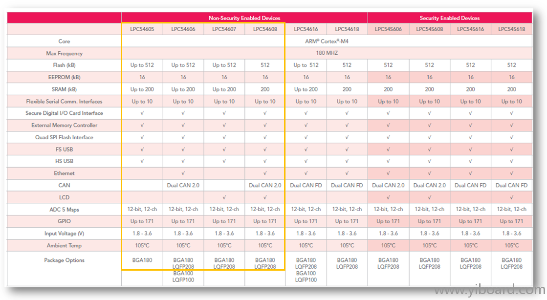Click 'Up to 10' under LPC54607
547x300 pixels.
(x=224, y=102)
